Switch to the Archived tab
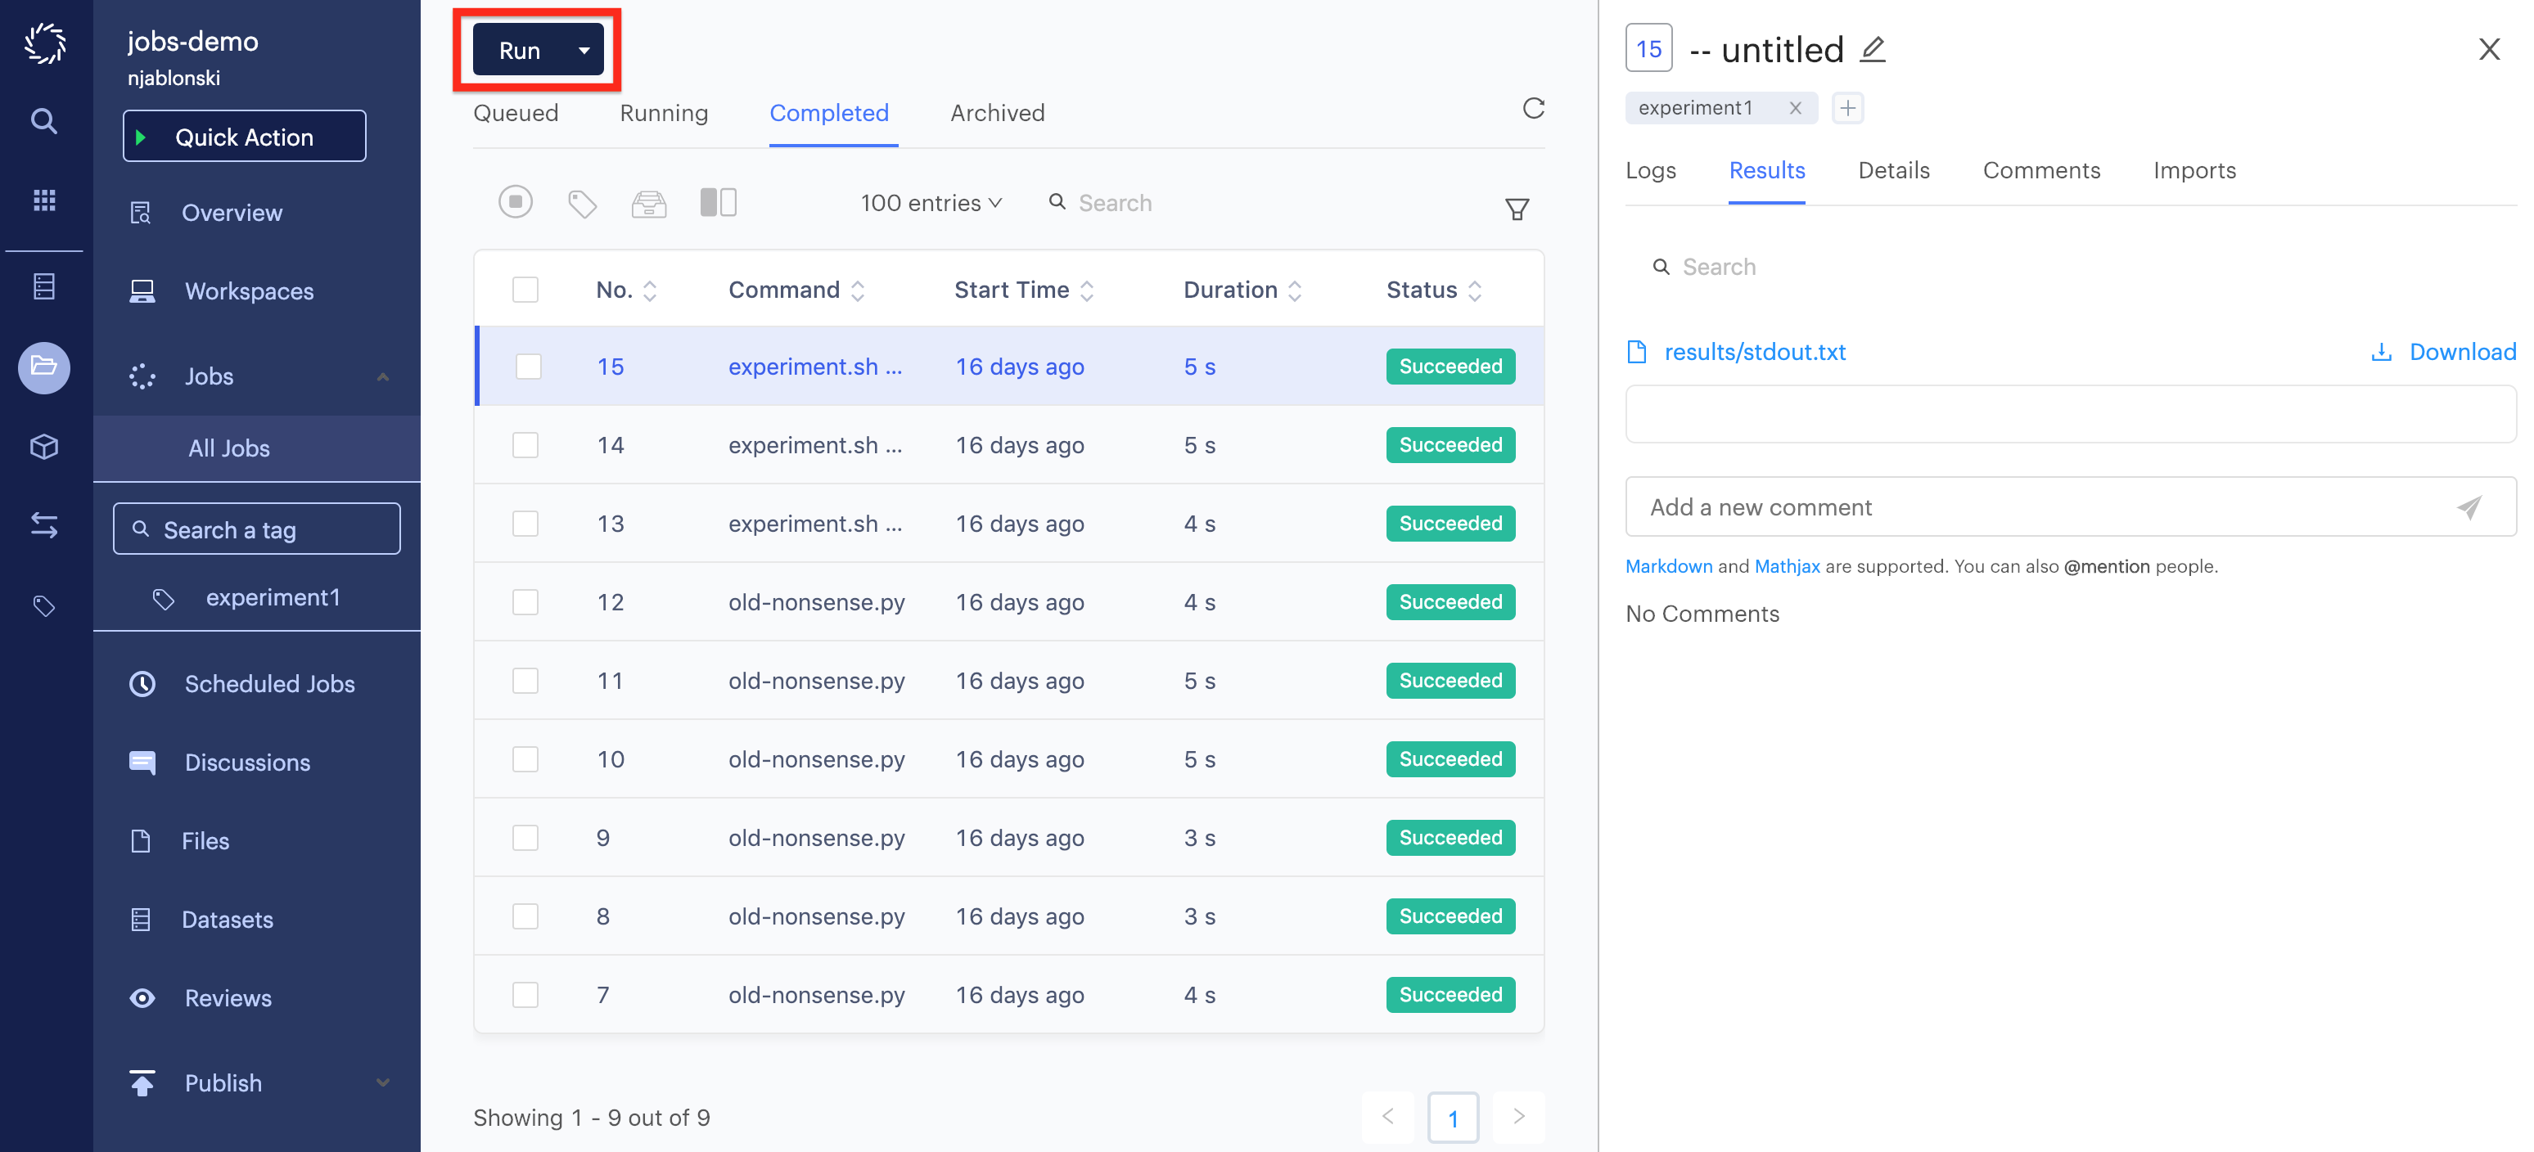2534x1152 pixels. click(998, 113)
